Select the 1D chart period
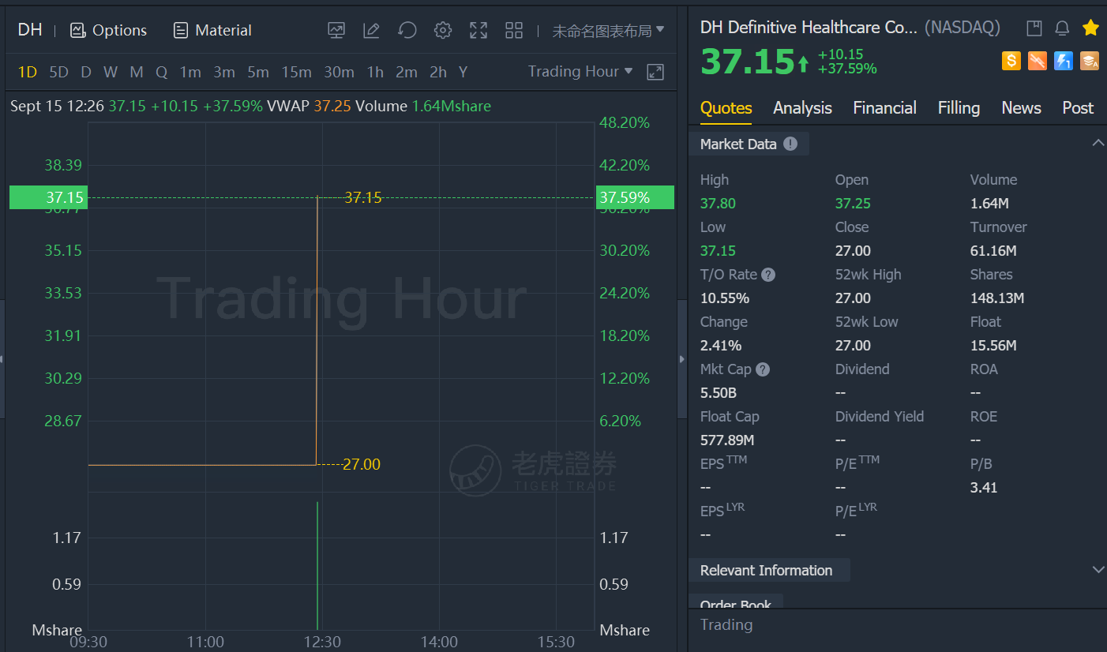This screenshot has height=652, width=1107. click(28, 72)
